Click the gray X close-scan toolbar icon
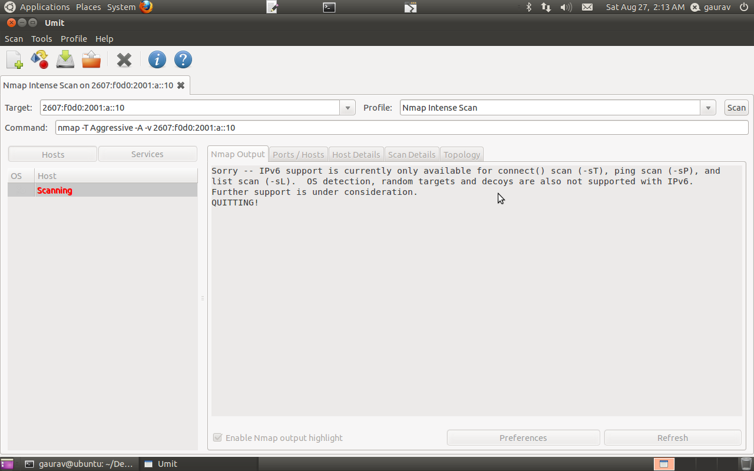This screenshot has height=471, width=754. (124, 59)
